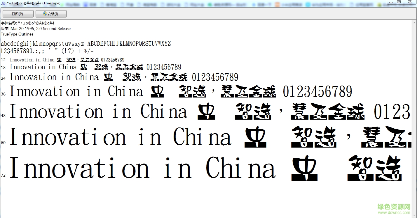Click the size label 72
The width and height of the screenshot is (417, 218).
tap(3, 175)
